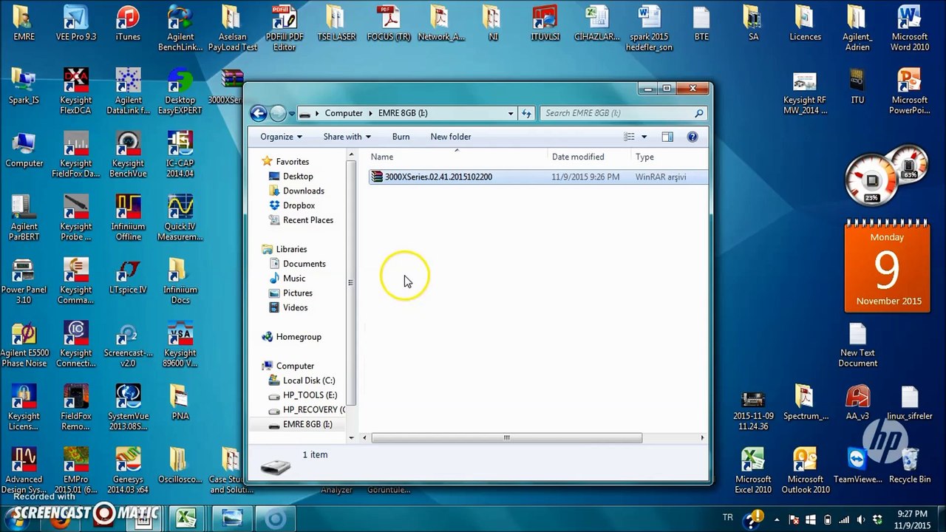Viewport: 946px width, 532px height.
Task: Select the iTunes desktop icon
Action: point(128,24)
